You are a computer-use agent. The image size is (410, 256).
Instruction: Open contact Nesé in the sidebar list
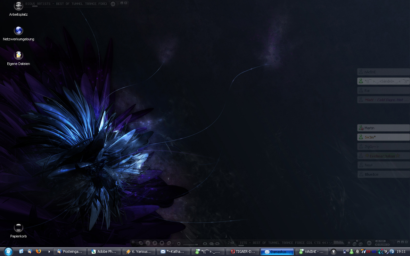383,165
